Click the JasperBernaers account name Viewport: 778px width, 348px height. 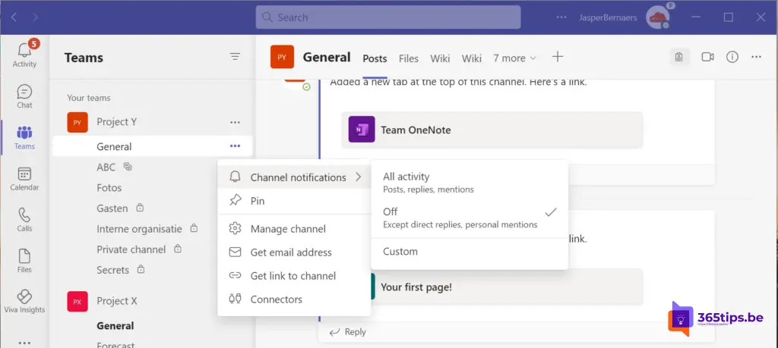(608, 18)
